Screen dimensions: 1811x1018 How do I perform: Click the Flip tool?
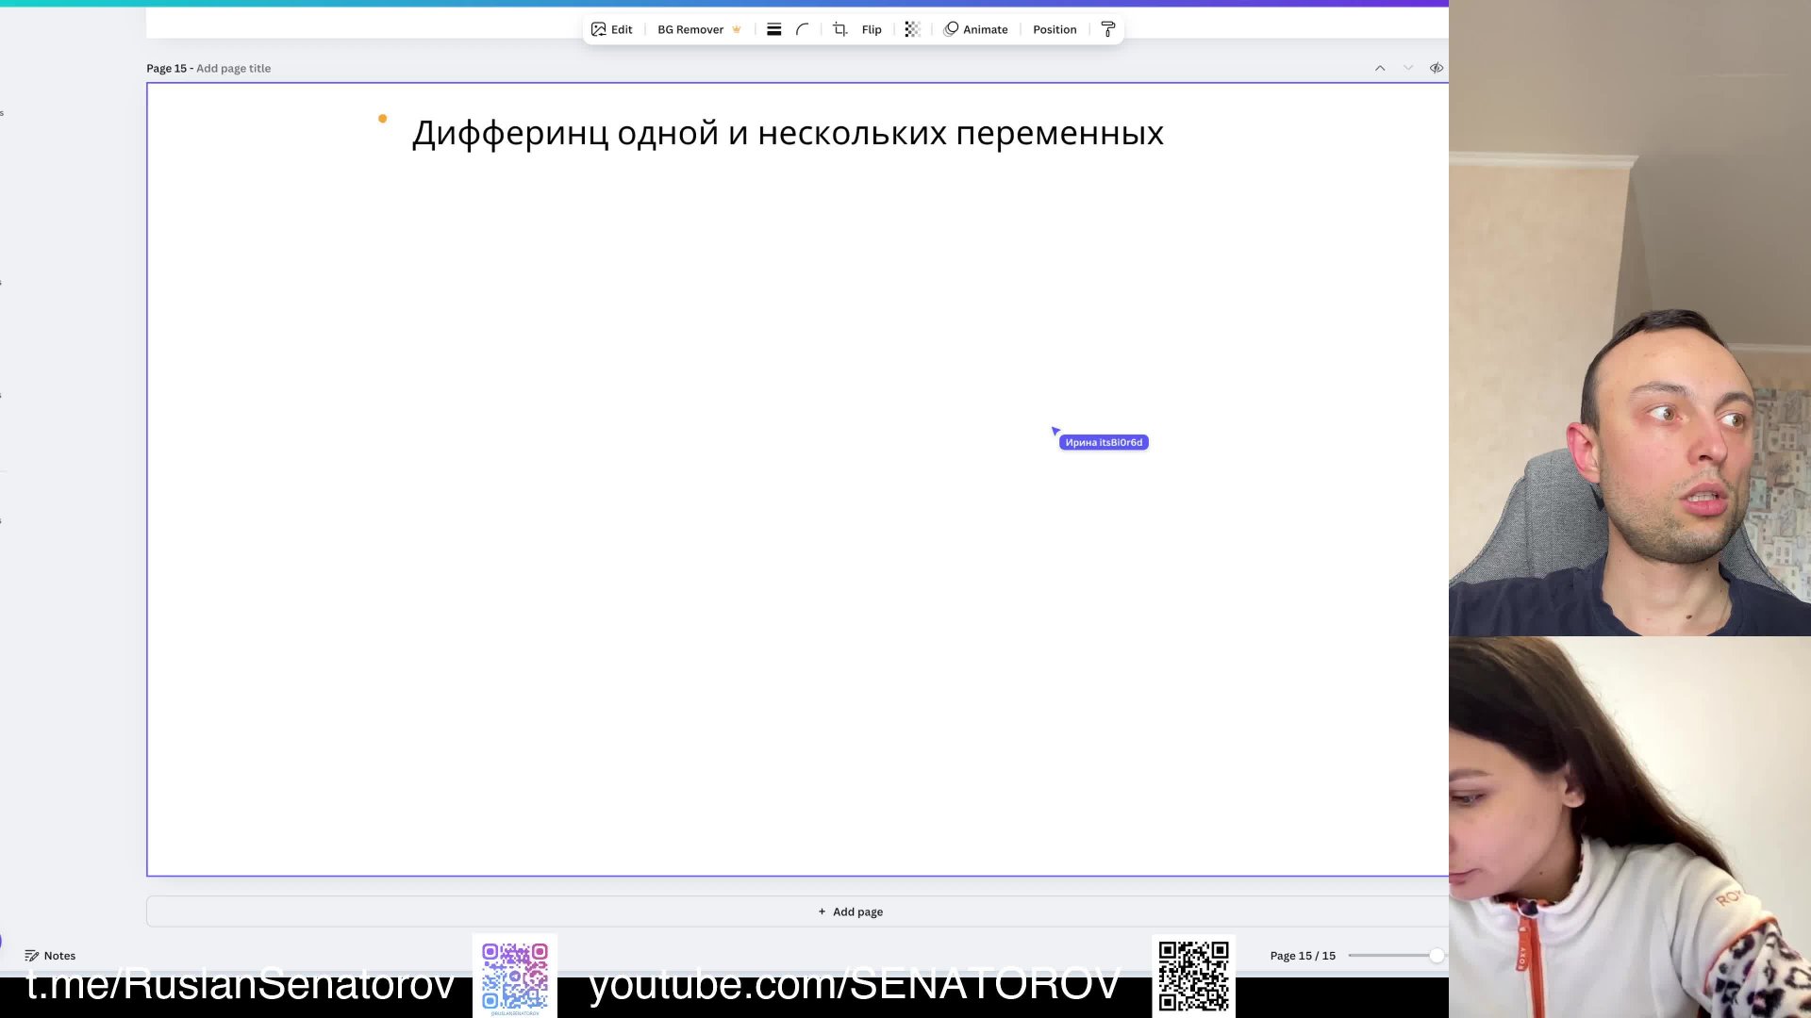point(870,29)
